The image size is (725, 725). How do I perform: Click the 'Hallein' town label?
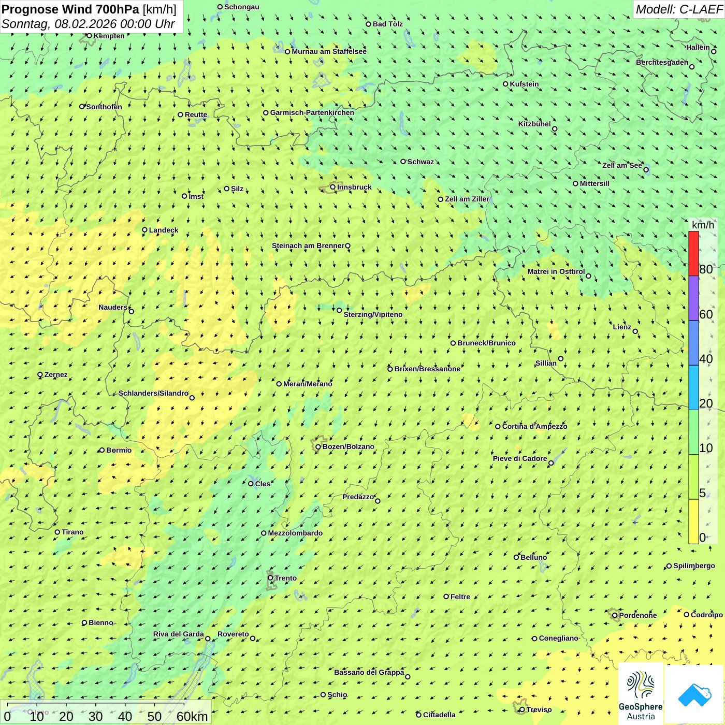(x=698, y=47)
